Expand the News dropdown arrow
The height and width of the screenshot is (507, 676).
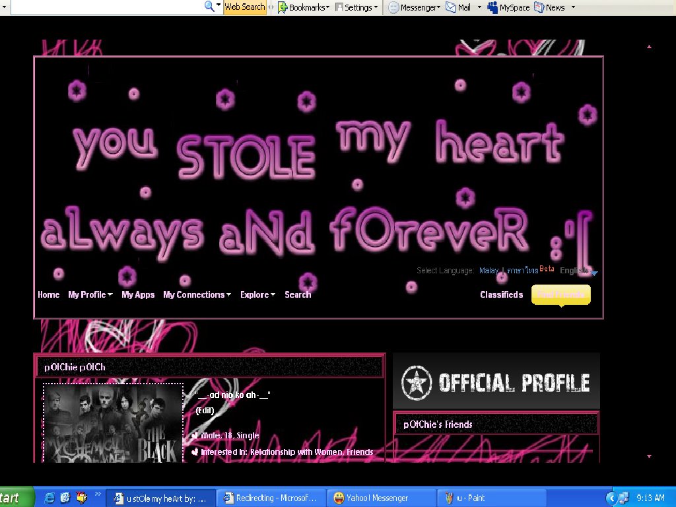pos(573,7)
